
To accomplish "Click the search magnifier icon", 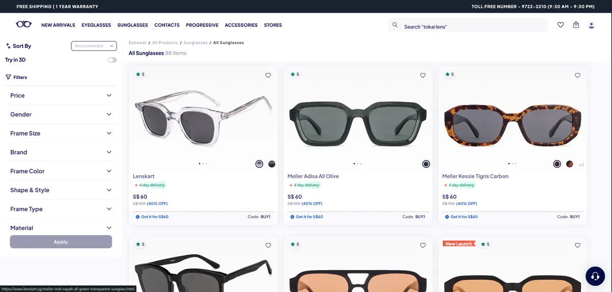I will coord(395,24).
